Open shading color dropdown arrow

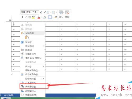click(x=47, y=17)
